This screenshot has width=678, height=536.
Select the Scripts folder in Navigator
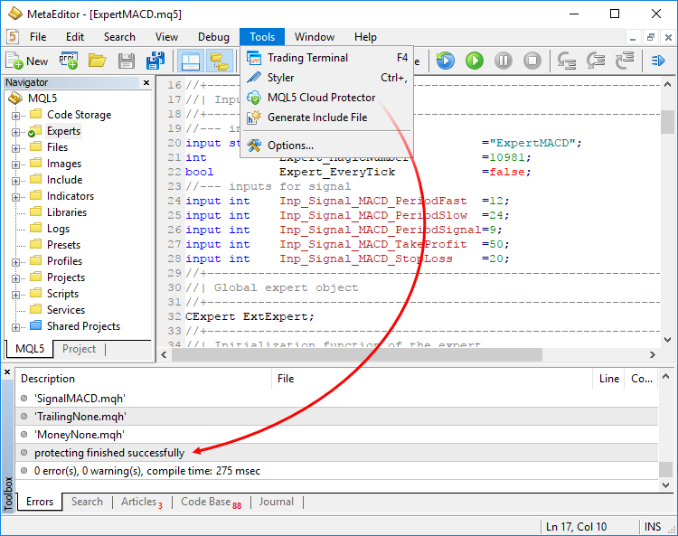tap(62, 294)
